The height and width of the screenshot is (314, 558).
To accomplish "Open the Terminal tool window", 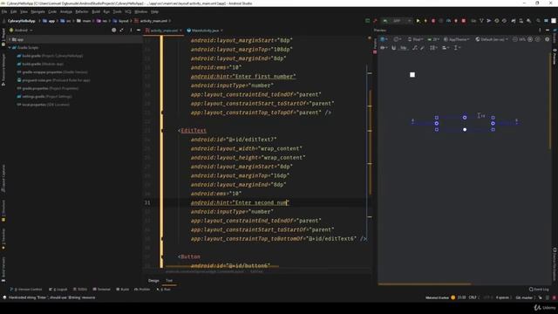I will 101,290.
